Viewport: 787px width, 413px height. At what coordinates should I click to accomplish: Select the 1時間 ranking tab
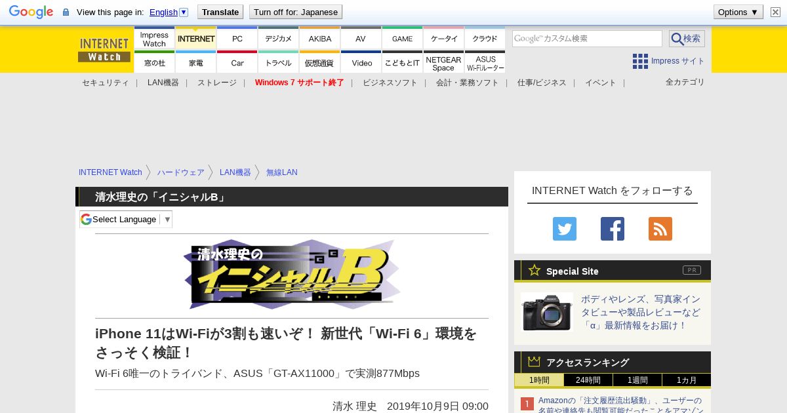[539, 380]
